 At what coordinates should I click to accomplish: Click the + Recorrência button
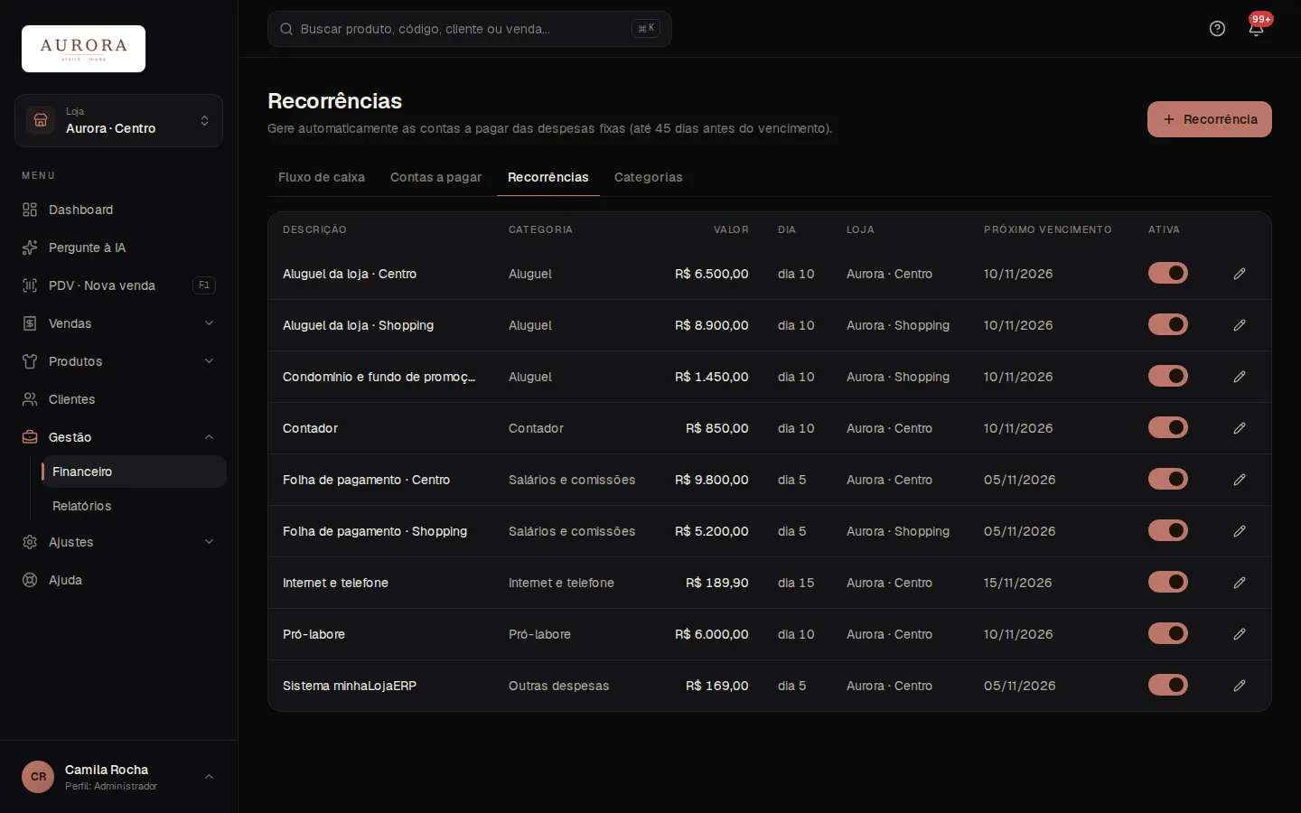pyautogui.click(x=1210, y=119)
